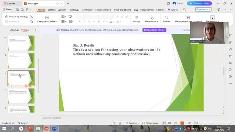Click Обновить сейчас upgrade button
Screen dimensions: 235x132
(199, 3)
